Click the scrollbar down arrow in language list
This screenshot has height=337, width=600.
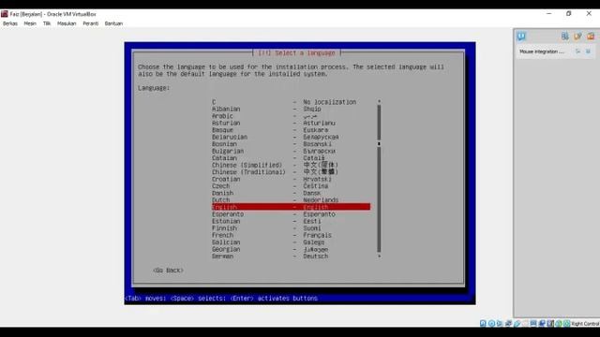pyautogui.click(x=379, y=256)
